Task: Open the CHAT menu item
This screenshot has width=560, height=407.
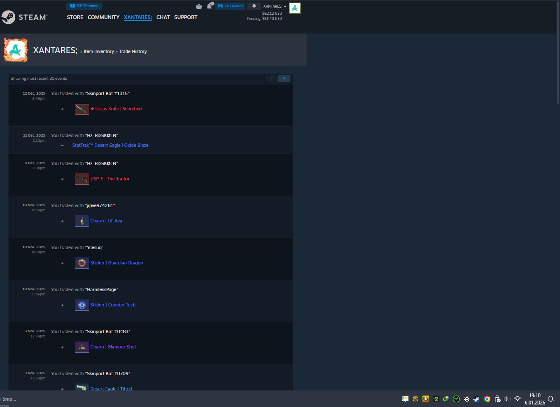Action: pyautogui.click(x=163, y=17)
